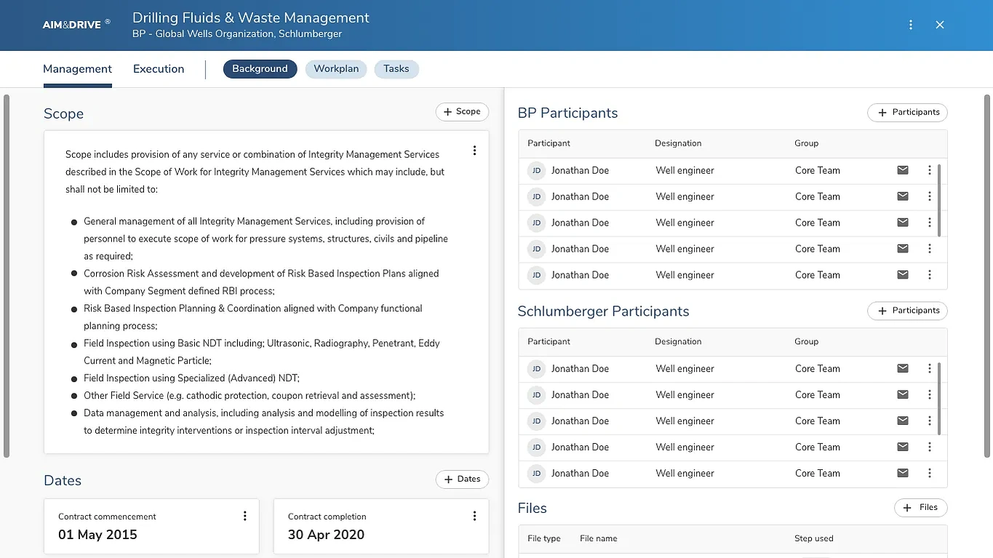Click Designation column header in BP Participants

coord(678,143)
